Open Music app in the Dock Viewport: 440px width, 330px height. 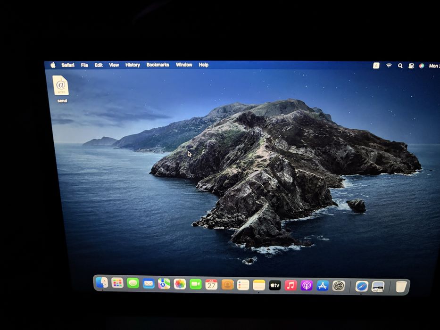(x=291, y=286)
